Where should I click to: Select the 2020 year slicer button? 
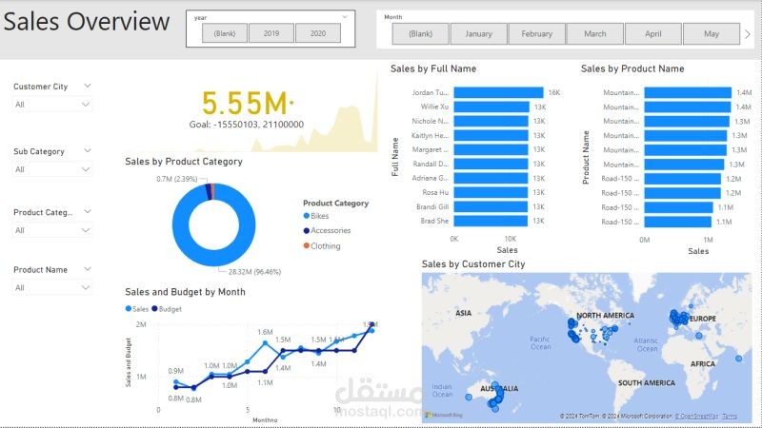(x=318, y=33)
